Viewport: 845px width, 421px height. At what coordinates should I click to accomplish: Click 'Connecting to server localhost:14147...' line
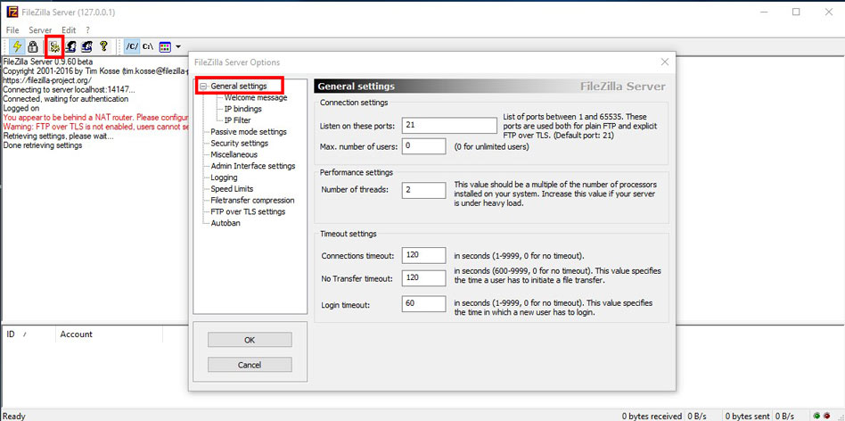[x=69, y=89]
